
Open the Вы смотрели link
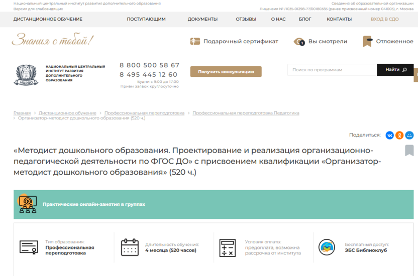pyautogui.click(x=328, y=41)
